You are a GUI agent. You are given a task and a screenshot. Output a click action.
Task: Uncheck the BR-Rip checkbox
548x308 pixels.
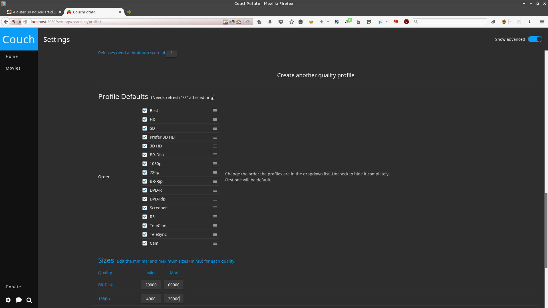(x=145, y=181)
